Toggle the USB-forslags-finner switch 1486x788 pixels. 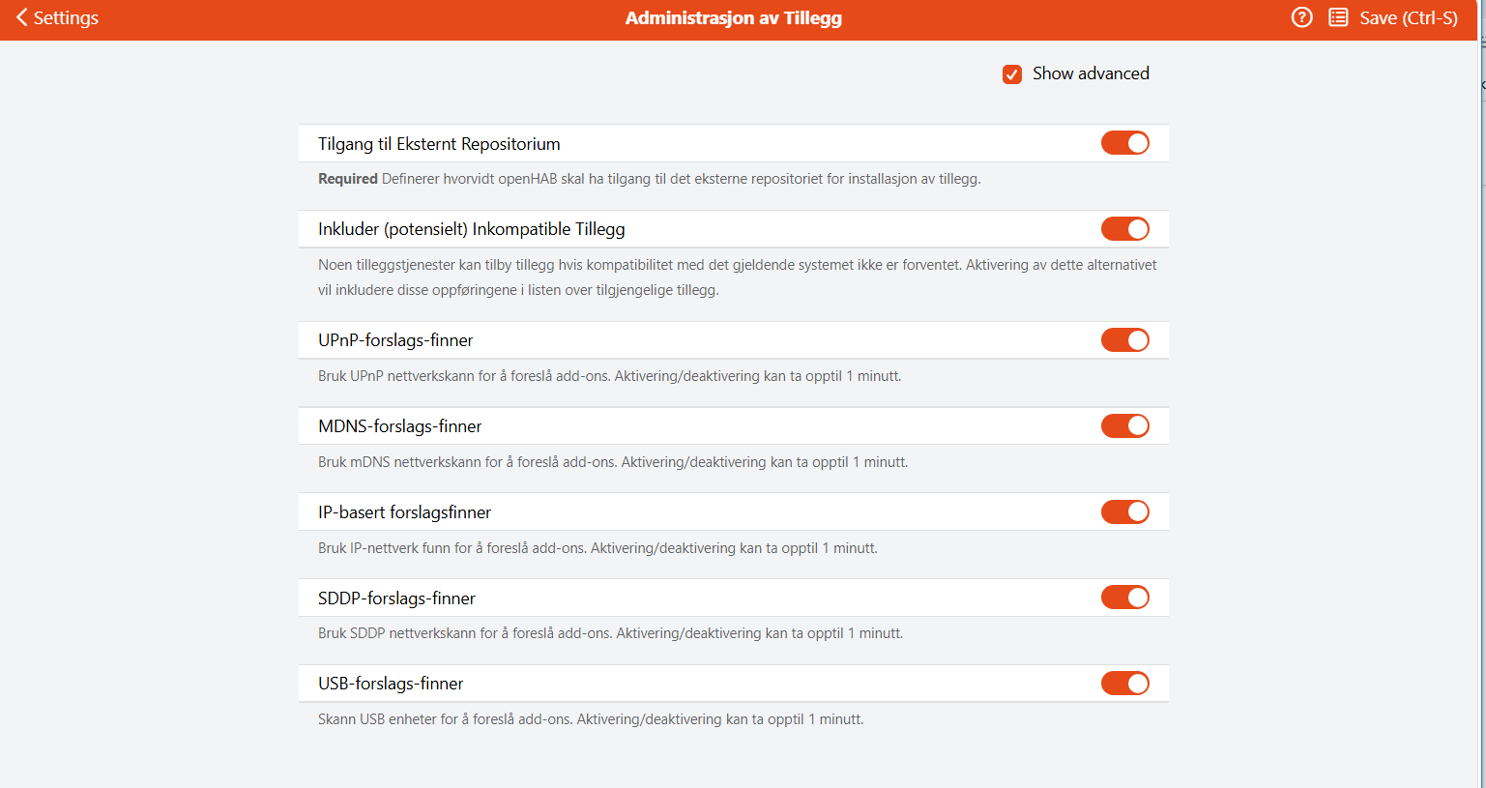coord(1125,684)
